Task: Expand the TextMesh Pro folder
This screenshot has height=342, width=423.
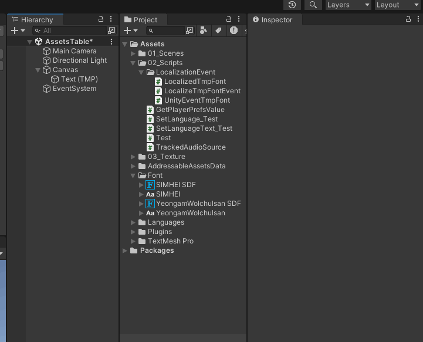Action: (133, 241)
